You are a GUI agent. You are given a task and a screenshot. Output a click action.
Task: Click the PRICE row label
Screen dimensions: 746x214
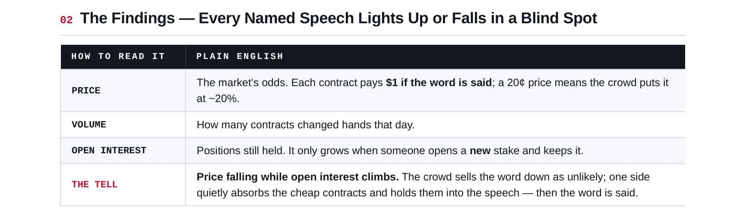coord(86,90)
